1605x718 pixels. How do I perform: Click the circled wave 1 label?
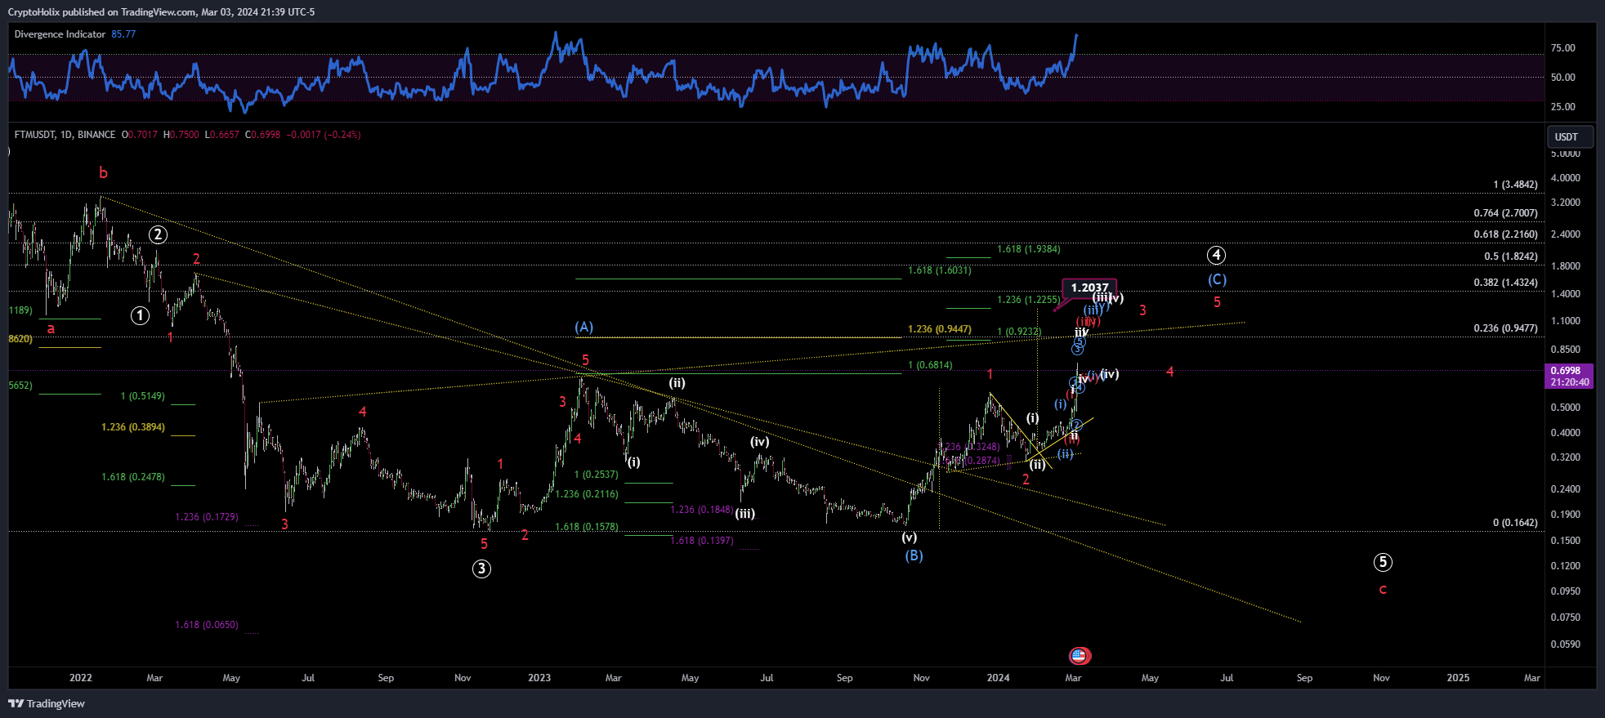[x=140, y=315]
